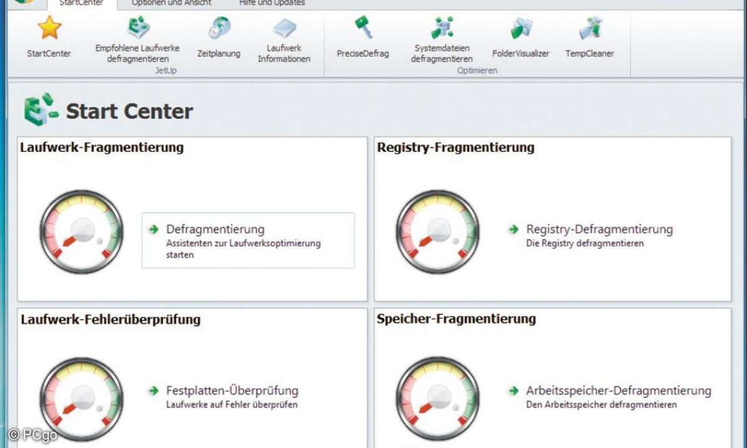Click Arbeitsspeicher-Defragmentierung link

coord(618,391)
